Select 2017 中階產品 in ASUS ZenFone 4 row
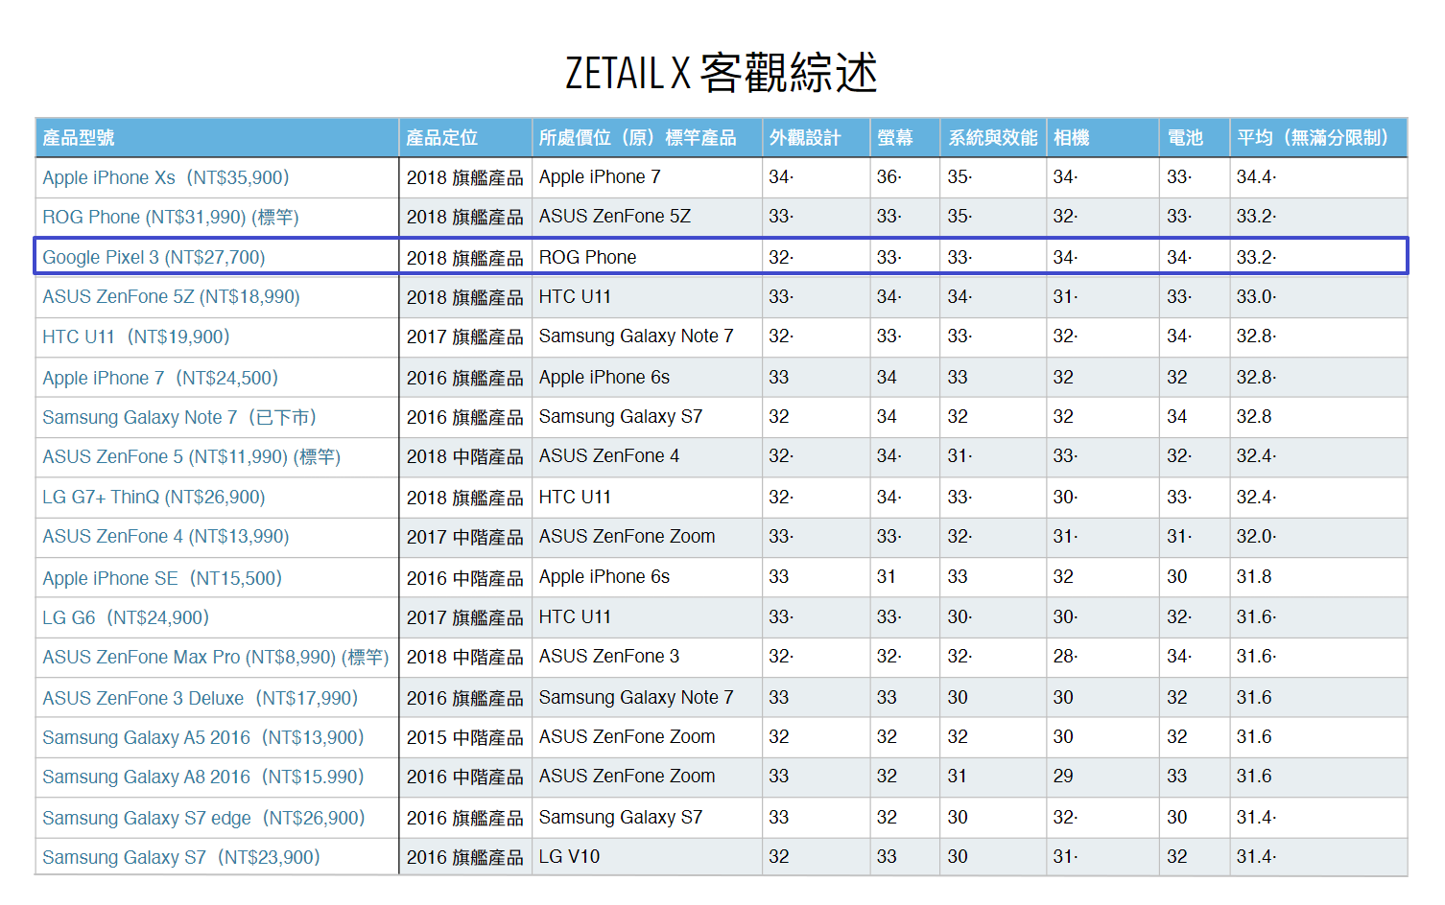 [x=464, y=538]
